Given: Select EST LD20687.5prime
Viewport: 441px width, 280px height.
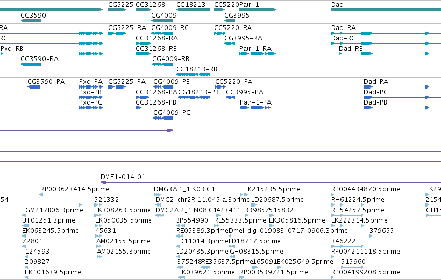Looking at the screenshot, I should coord(277,200).
